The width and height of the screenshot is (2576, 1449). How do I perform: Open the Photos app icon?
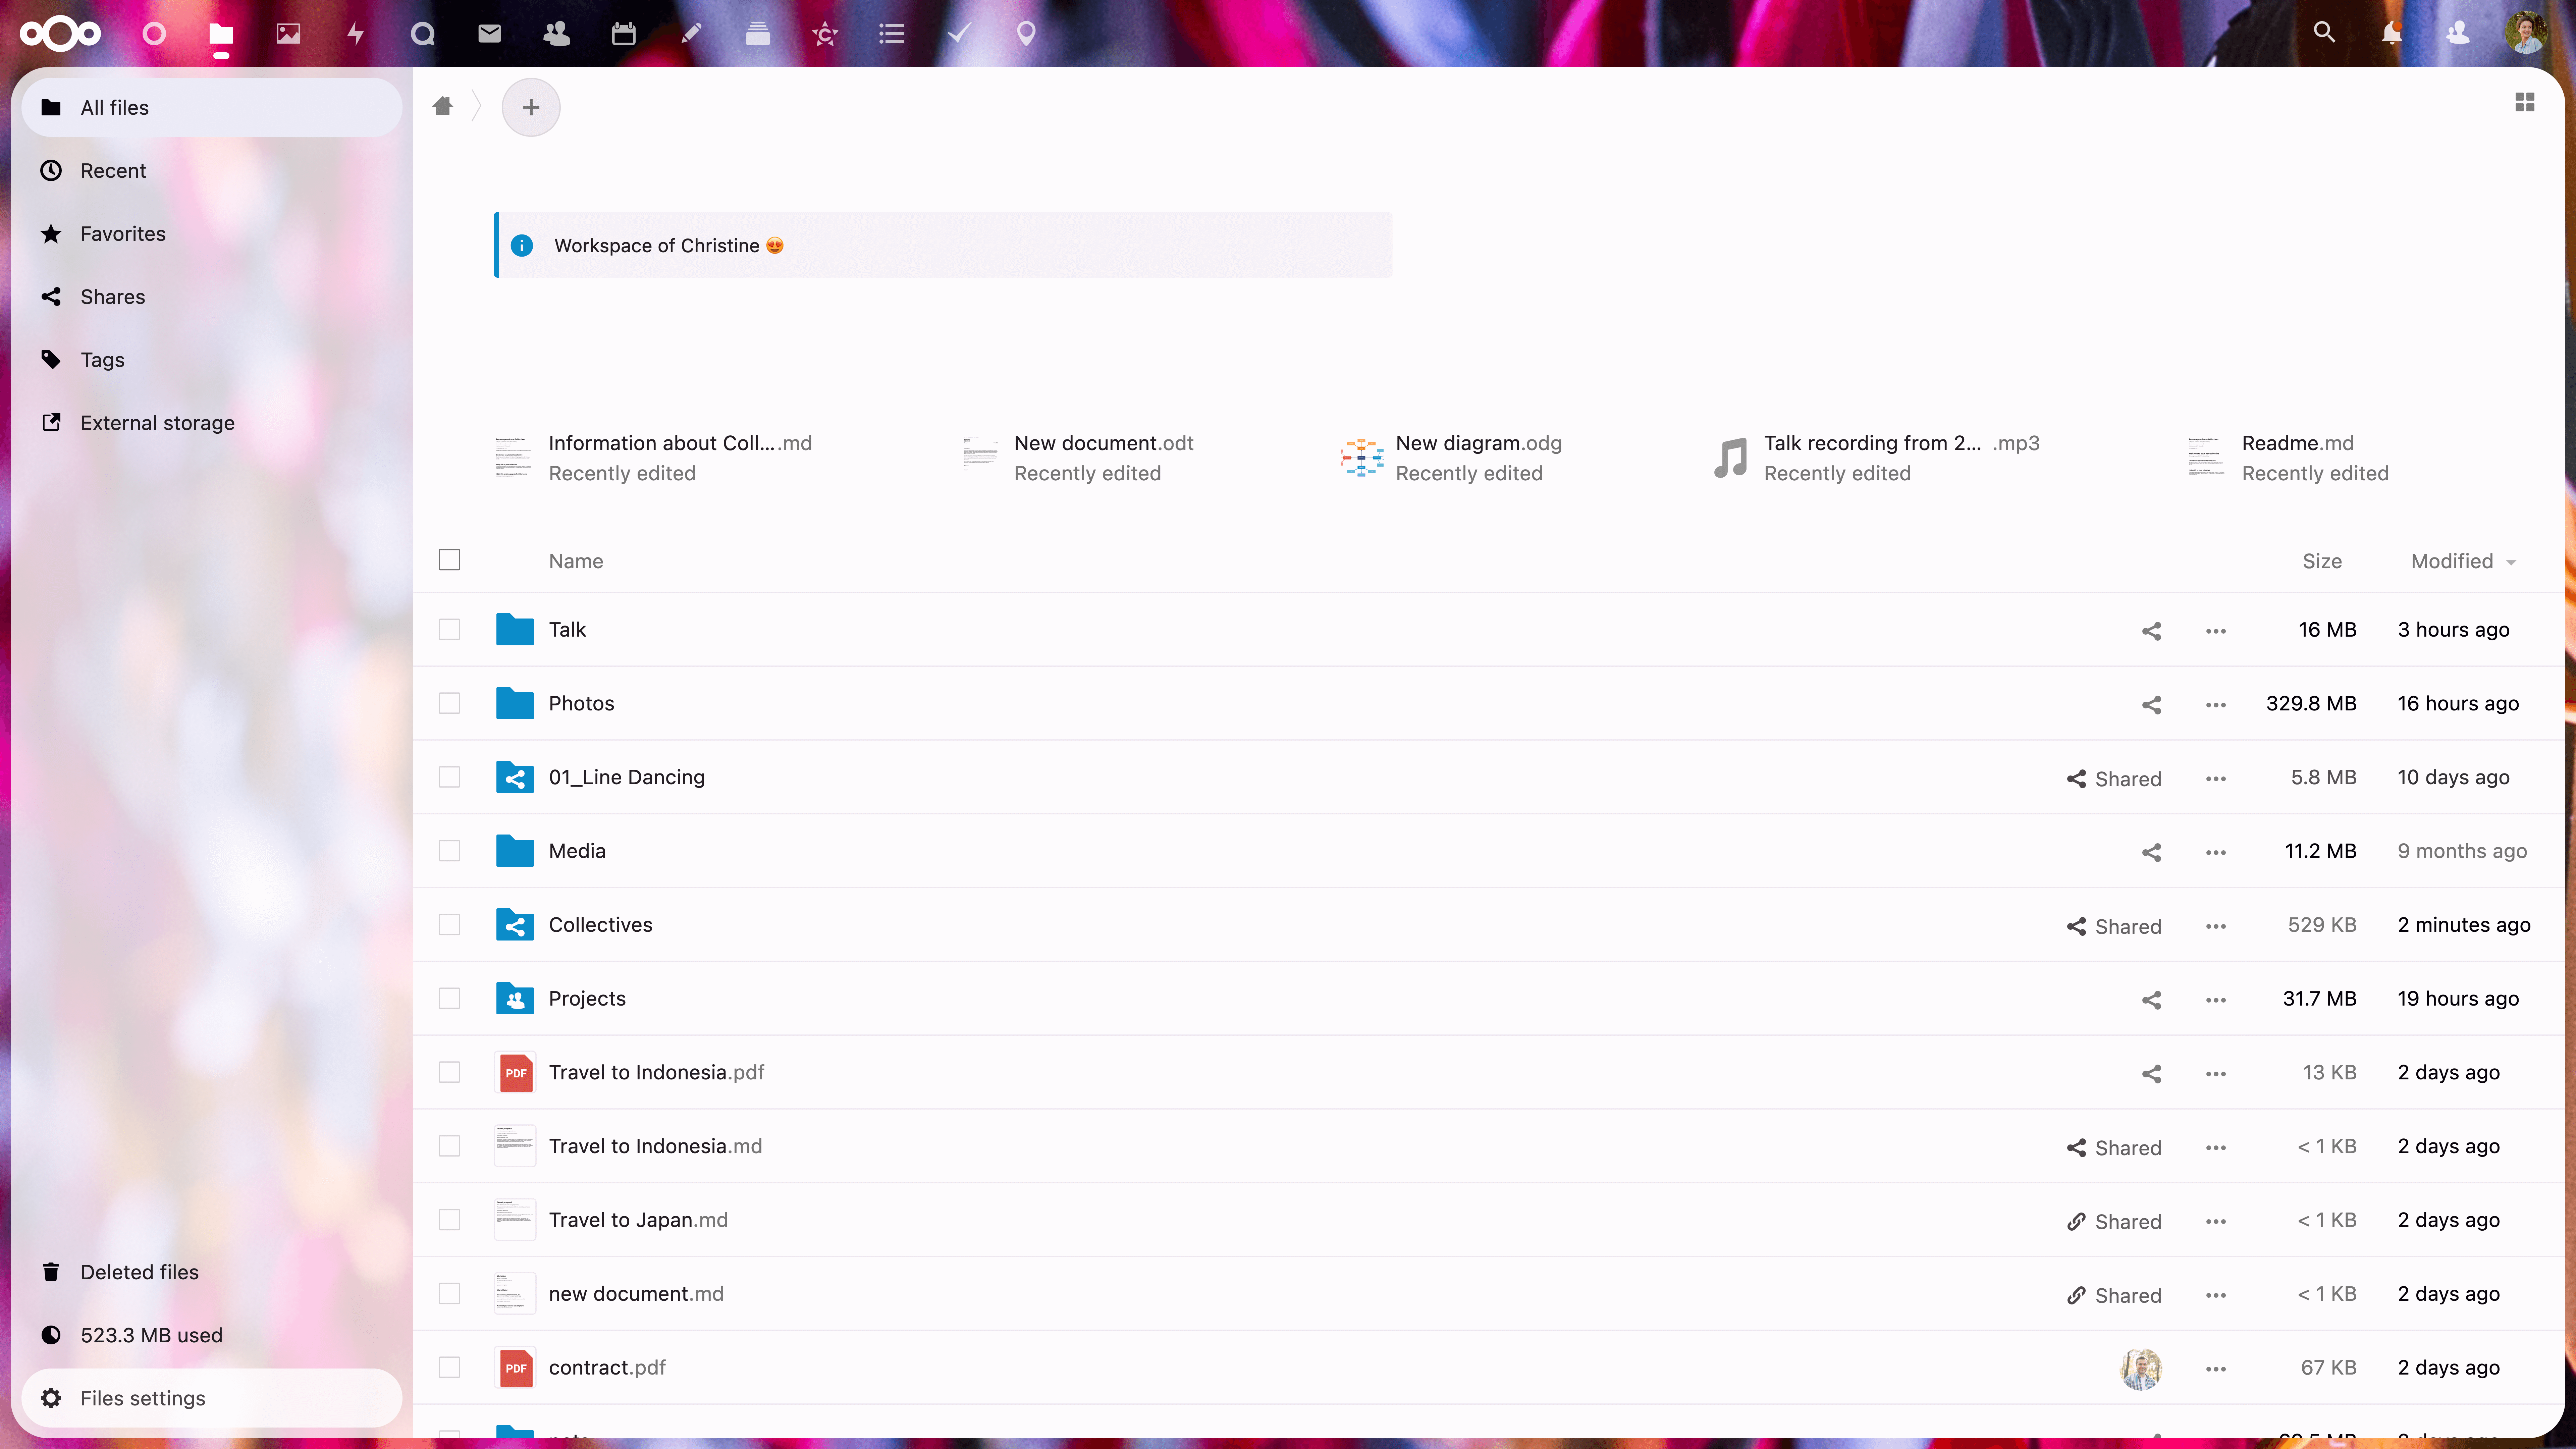(288, 34)
